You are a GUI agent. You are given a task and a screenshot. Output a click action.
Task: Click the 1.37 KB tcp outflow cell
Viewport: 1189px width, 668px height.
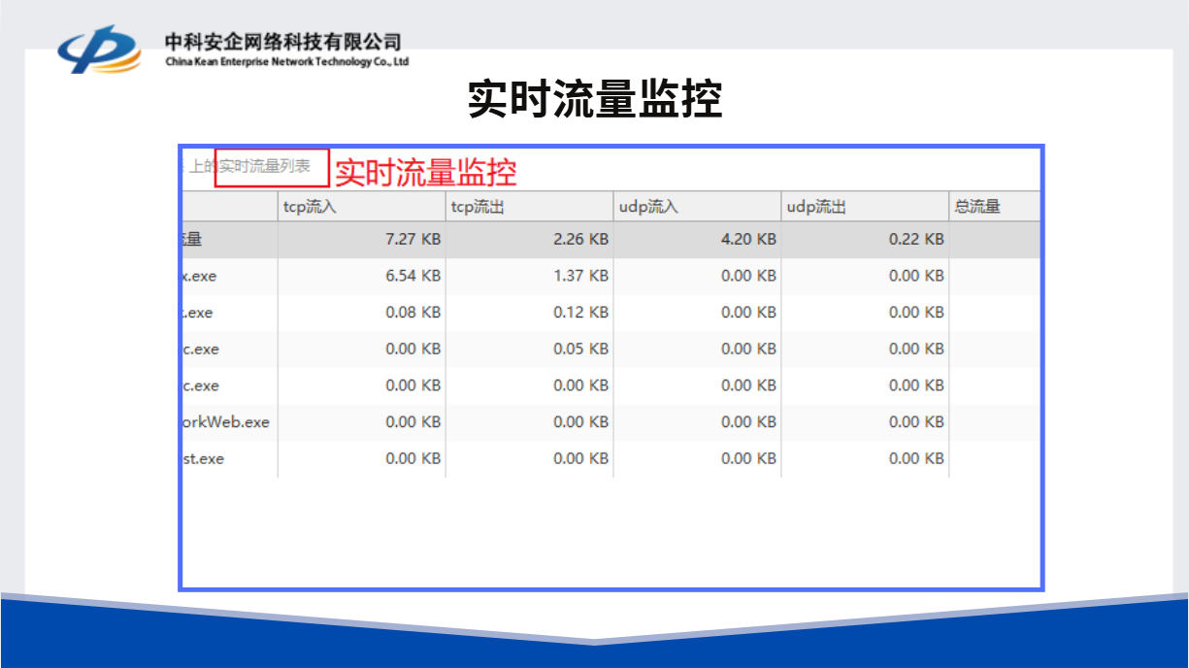(580, 276)
